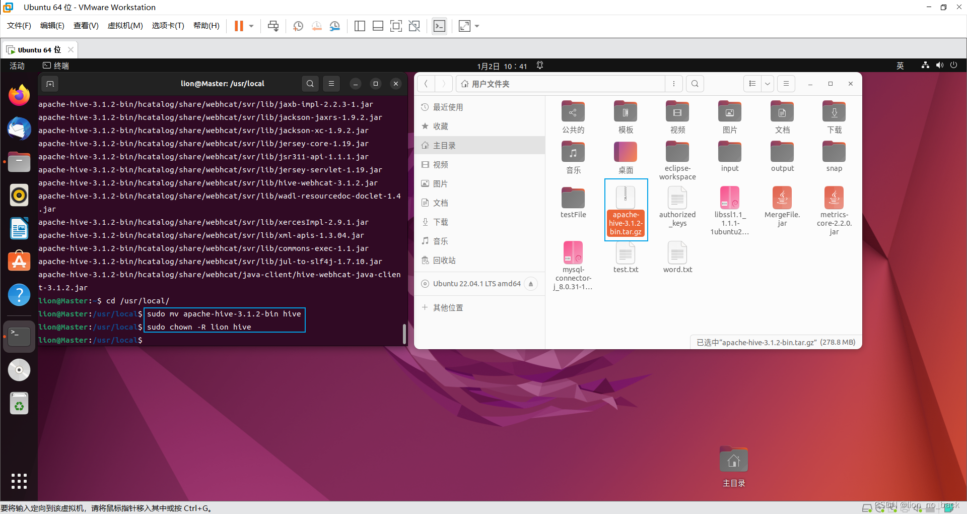Viewport: 967px width, 514px height.
Task: Open Ubuntu Software from the dock
Action: (x=19, y=262)
